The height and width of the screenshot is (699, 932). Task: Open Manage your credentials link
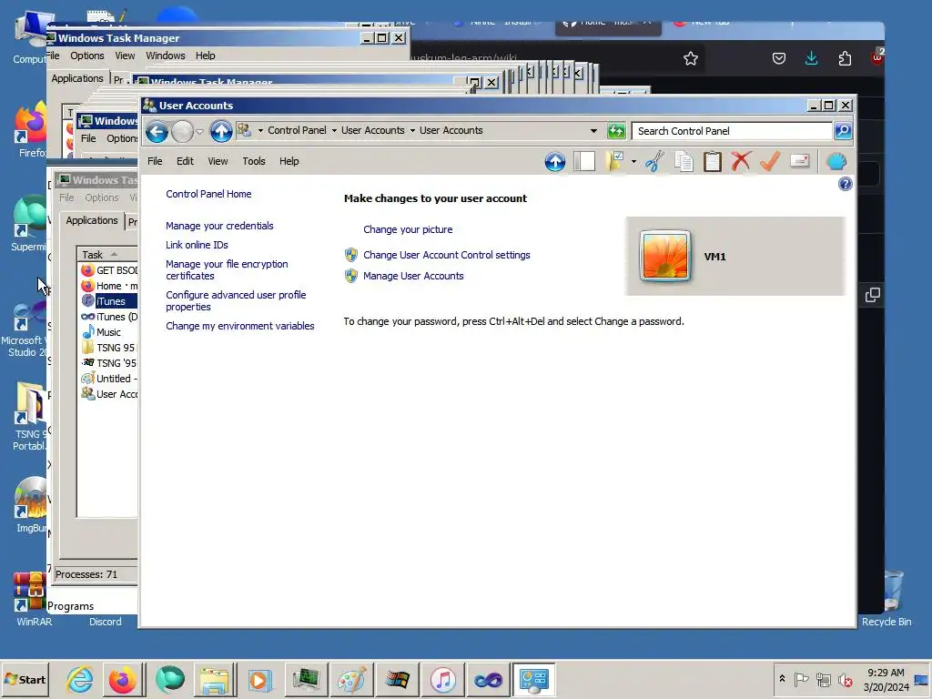click(x=219, y=226)
